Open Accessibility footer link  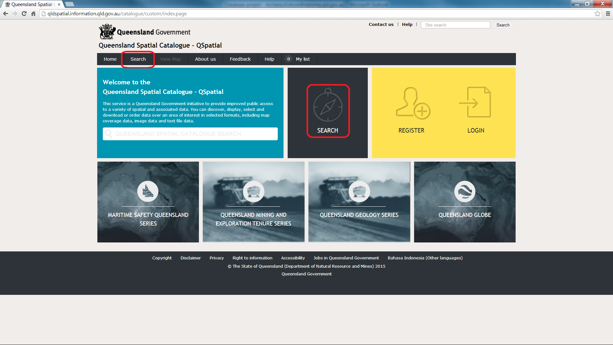(x=293, y=258)
